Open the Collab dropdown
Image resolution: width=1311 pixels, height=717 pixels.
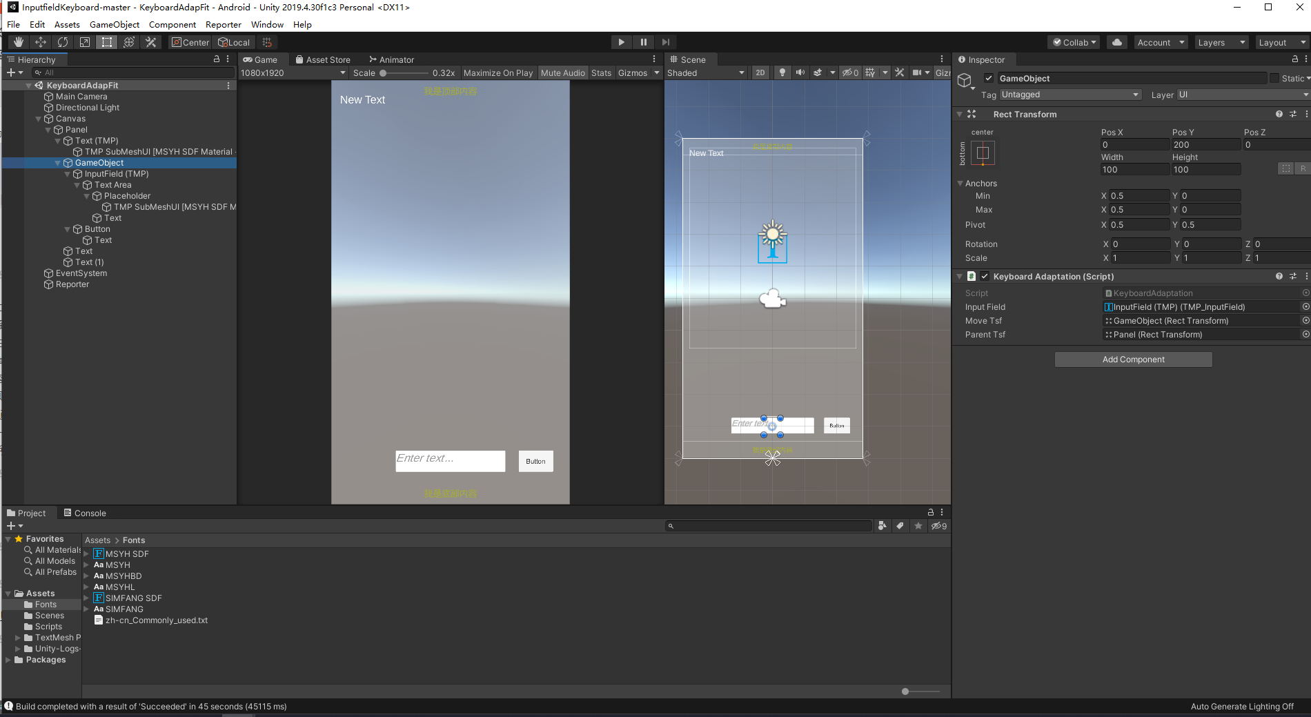pyautogui.click(x=1074, y=42)
